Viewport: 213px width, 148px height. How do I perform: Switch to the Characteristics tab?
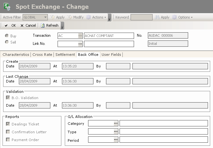(16, 55)
